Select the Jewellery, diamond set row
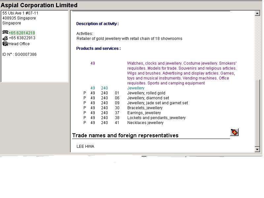This screenshot has width=264, height=198. click(x=148, y=98)
